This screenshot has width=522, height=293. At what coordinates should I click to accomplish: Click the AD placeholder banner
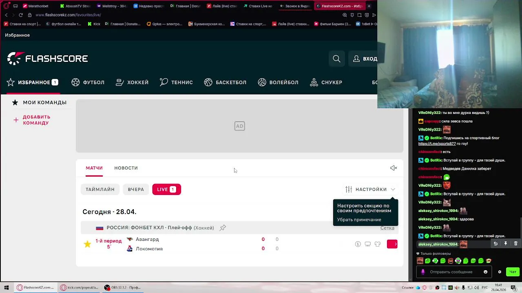click(239, 126)
